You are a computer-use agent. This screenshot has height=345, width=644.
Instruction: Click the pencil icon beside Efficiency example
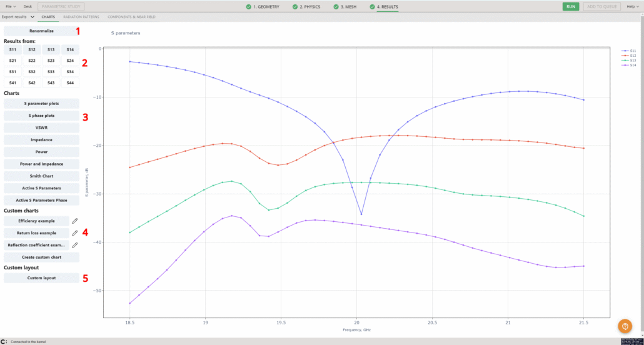point(74,221)
